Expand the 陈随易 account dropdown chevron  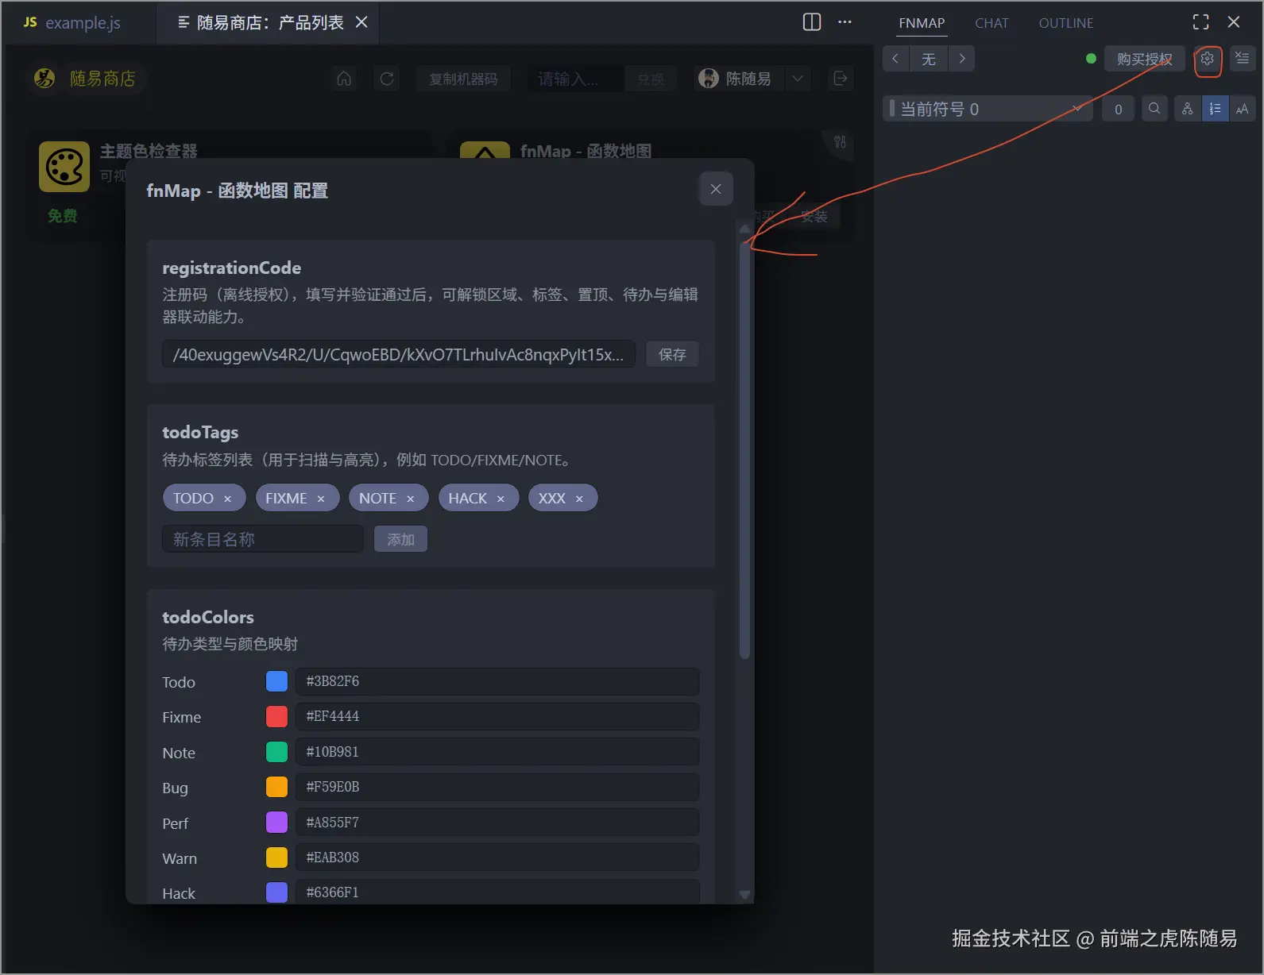tap(798, 79)
